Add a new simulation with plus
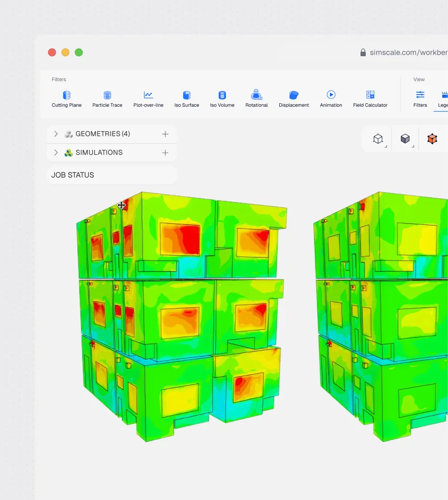448x500 pixels. pos(165,153)
